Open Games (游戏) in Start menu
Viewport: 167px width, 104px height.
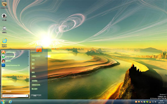point(33,72)
